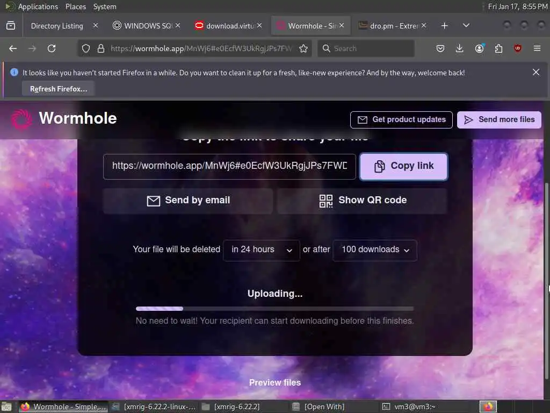Open the Applications menu
550x413 pixels.
38,6
